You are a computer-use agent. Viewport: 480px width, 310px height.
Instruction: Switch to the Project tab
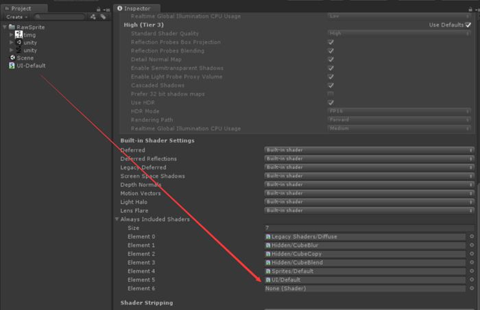pos(22,8)
